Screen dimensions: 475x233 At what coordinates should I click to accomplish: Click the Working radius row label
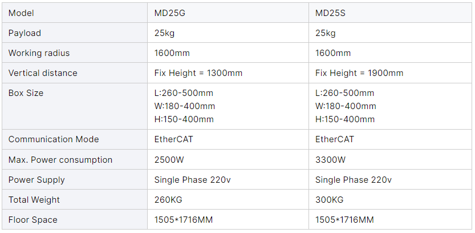click(x=39, y=53)
